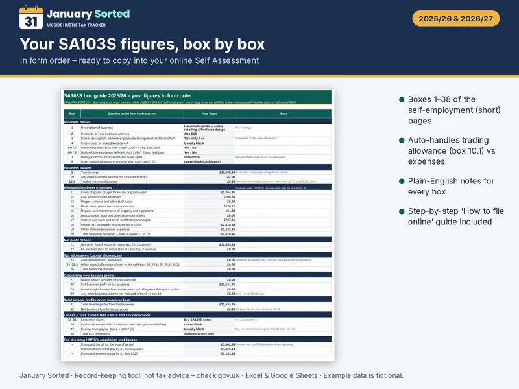
Task: Click the 'AB1 2CD' postcode cell
Action: (x=209, y=134)
